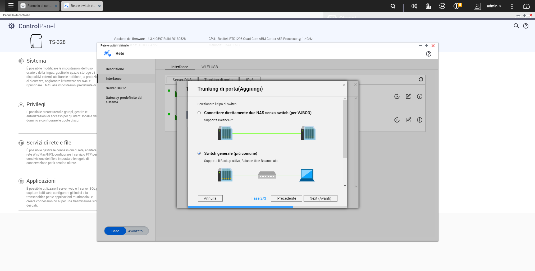Select Switch generale radio option

coord(199,153)
